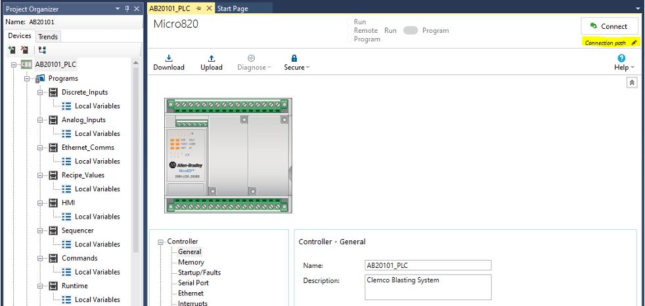
Task: Select the General controller item
Action: (x=190, y=251)
